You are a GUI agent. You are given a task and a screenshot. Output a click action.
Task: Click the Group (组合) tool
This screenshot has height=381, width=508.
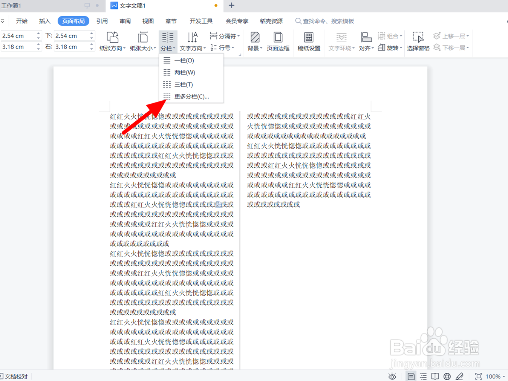point(390,36)
